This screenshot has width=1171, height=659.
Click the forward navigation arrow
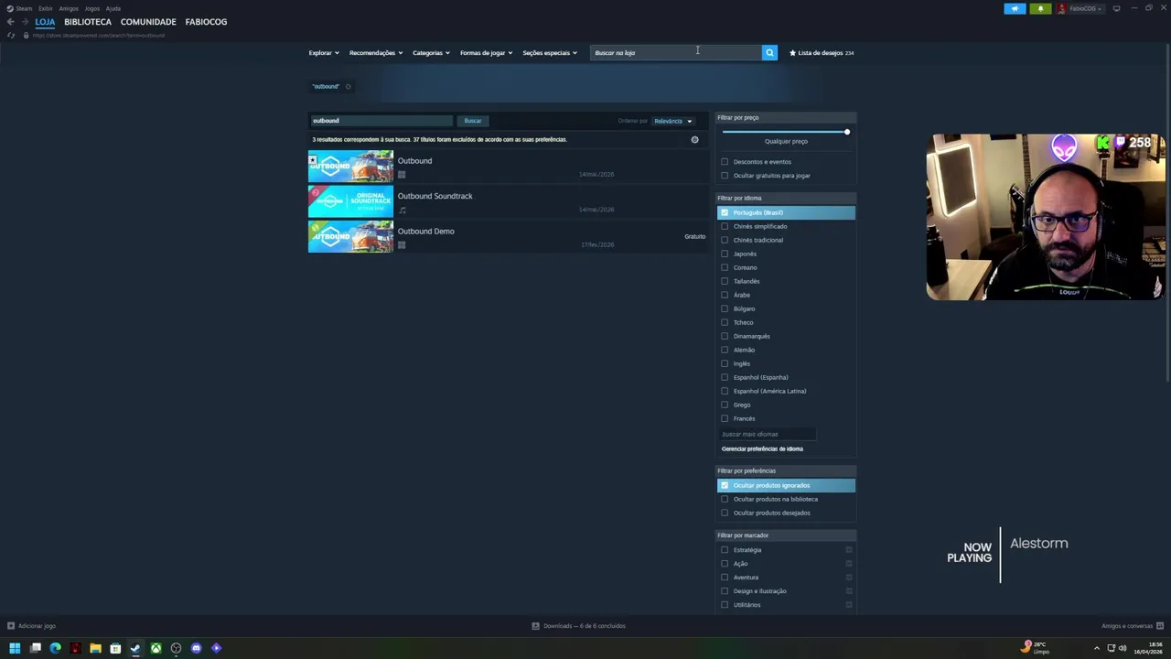24,21
